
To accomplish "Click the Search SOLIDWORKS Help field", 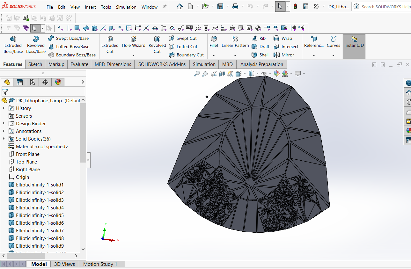I will pos(382,7).
